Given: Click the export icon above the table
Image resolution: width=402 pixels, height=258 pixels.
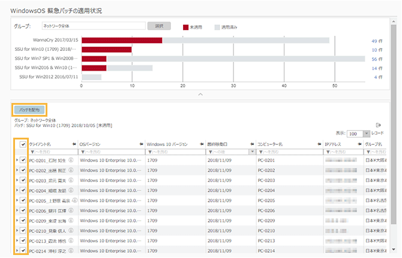Looking at the screenshot, I should [x=378, y=125].
